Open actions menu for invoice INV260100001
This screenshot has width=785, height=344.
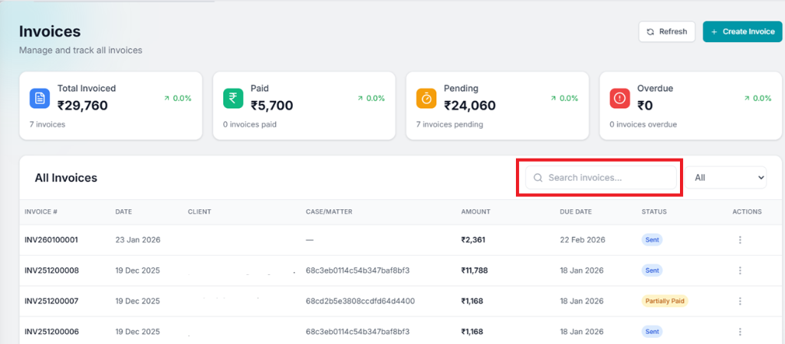tap(740, 240)
